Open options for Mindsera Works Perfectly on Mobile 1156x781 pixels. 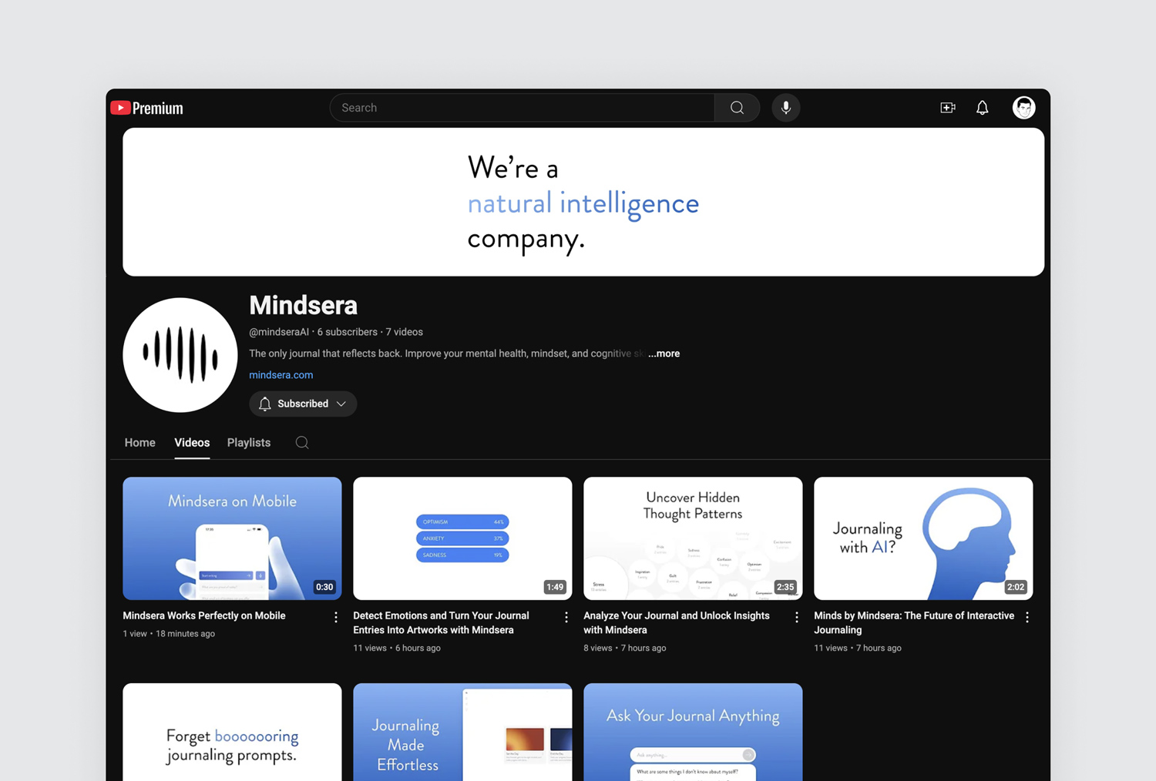click(335, 617)
